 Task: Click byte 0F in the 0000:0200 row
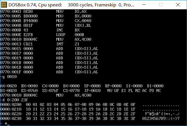tap(133, 104)
